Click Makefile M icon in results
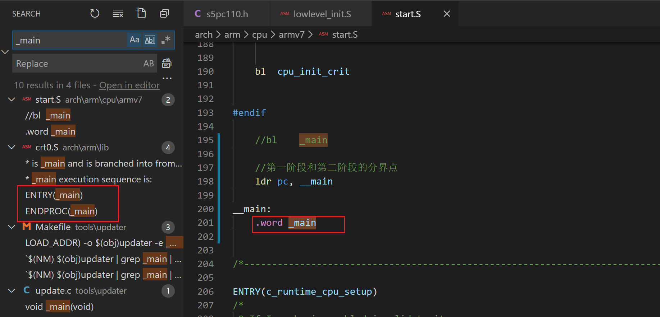Screen dimensions: 660x317 [x=27, y=227]
